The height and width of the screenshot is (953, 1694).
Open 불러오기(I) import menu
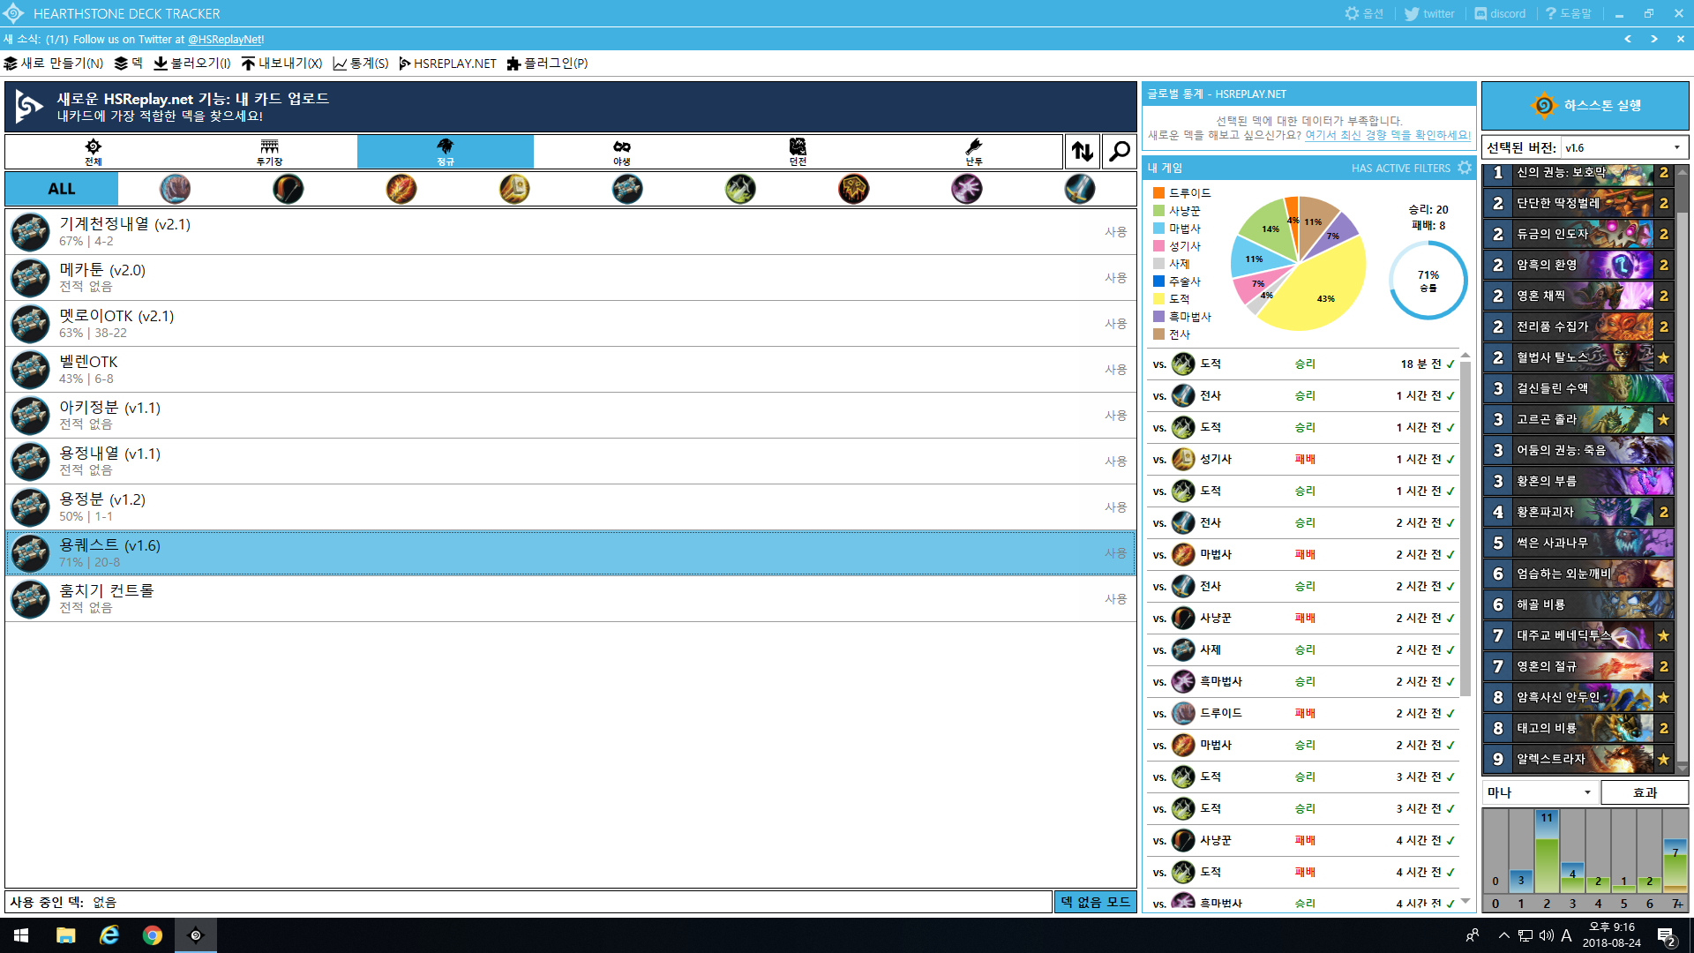coord(192,64)
